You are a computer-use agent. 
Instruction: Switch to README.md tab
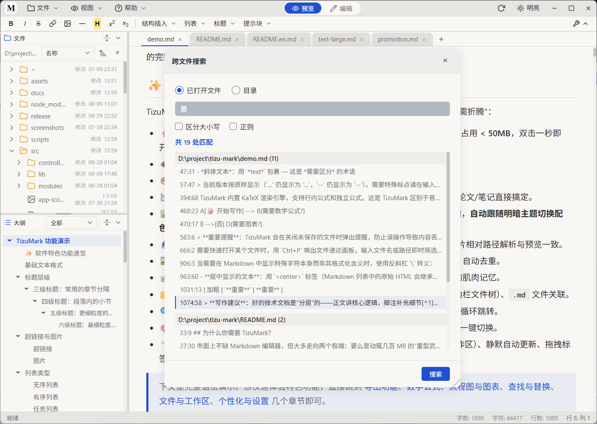[214, 39]
